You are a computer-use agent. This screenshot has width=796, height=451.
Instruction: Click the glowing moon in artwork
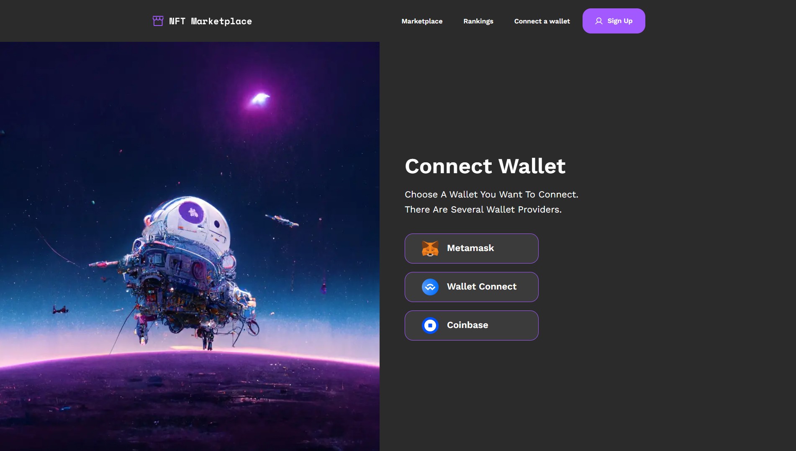(x=260, y=99)
